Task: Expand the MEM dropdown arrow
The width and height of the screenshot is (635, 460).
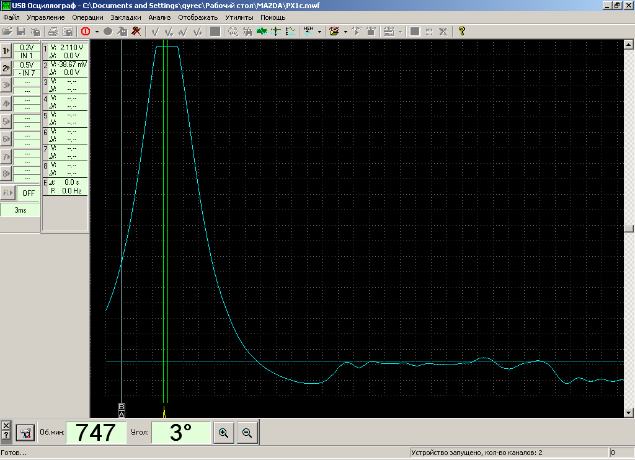Action: coord(319,31)
